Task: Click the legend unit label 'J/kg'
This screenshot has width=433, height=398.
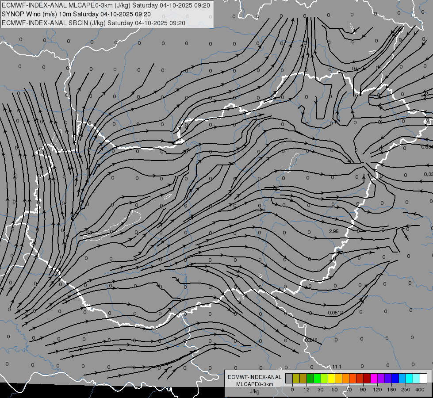Action: pos(255,391)
